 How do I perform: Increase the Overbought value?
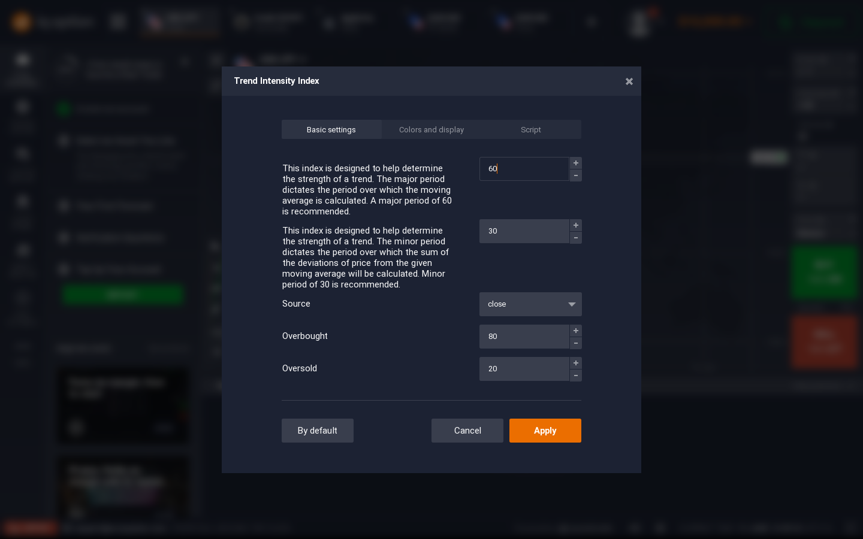coord(576,331)
